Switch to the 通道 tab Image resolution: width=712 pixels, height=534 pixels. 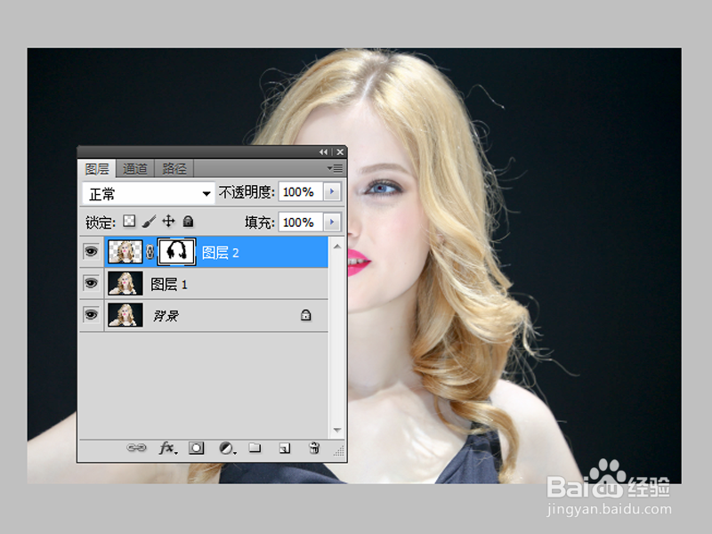(135, 169)
